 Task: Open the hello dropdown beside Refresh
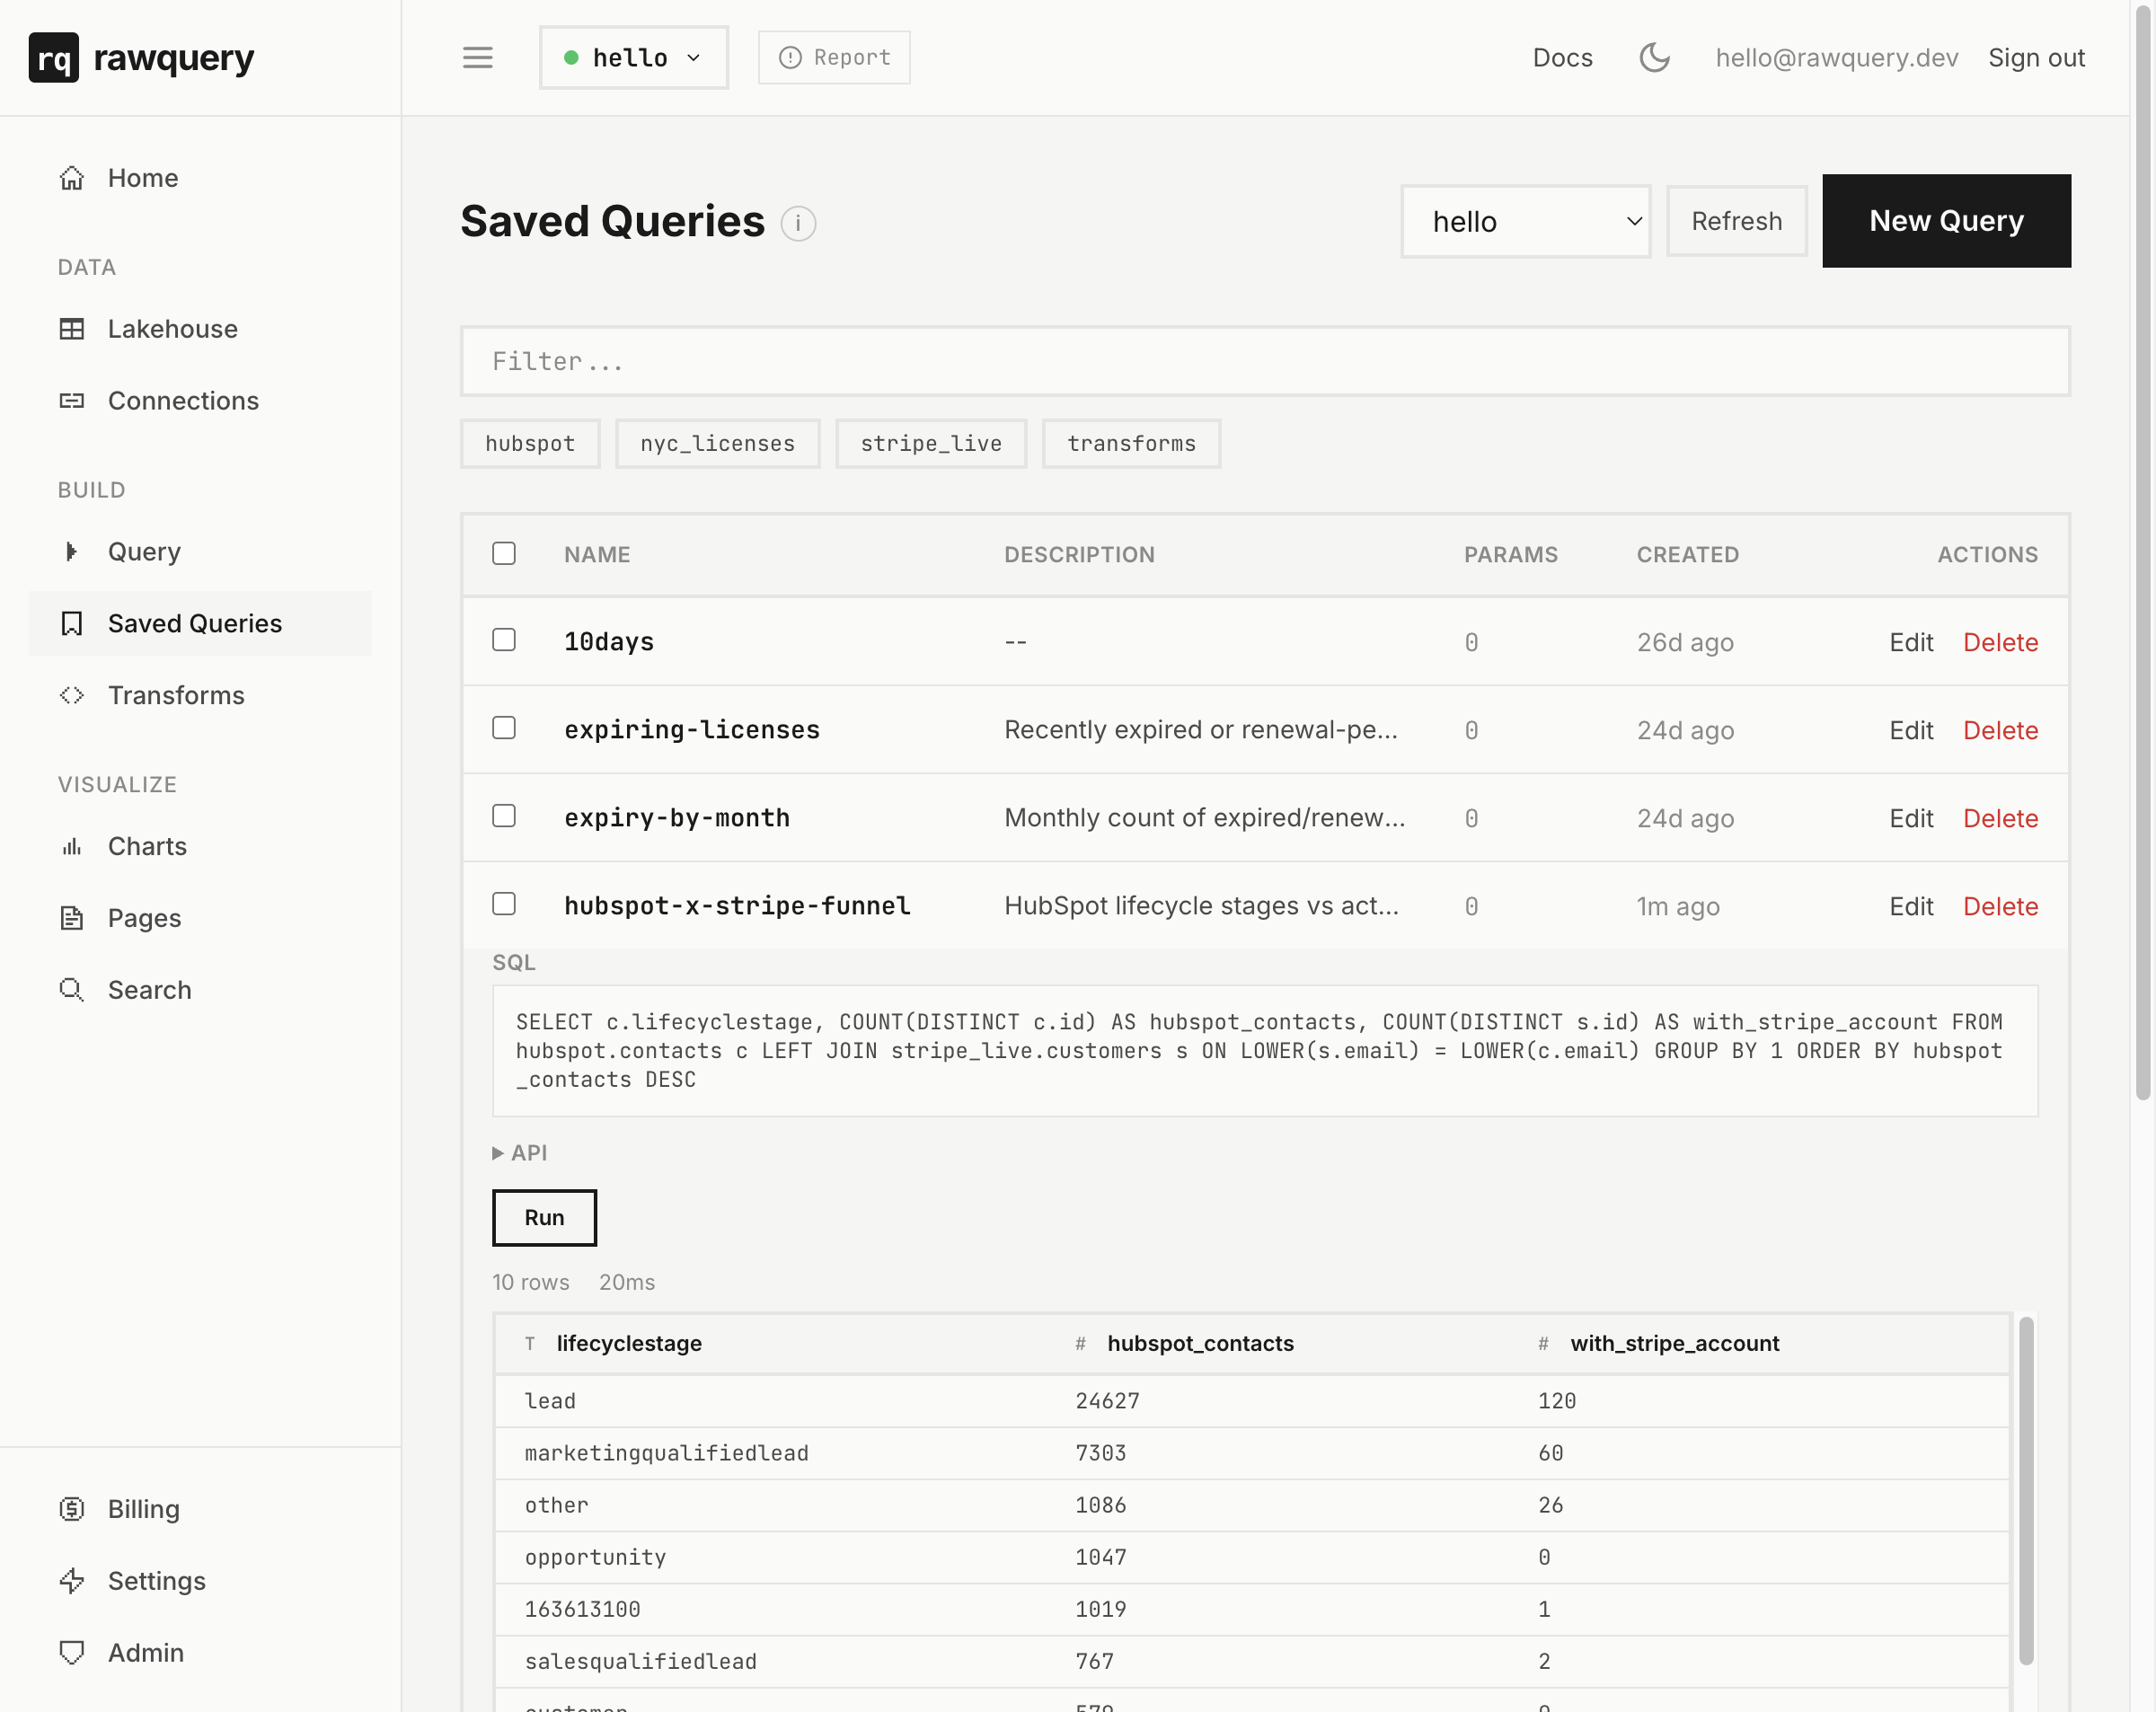(1525, 221)
